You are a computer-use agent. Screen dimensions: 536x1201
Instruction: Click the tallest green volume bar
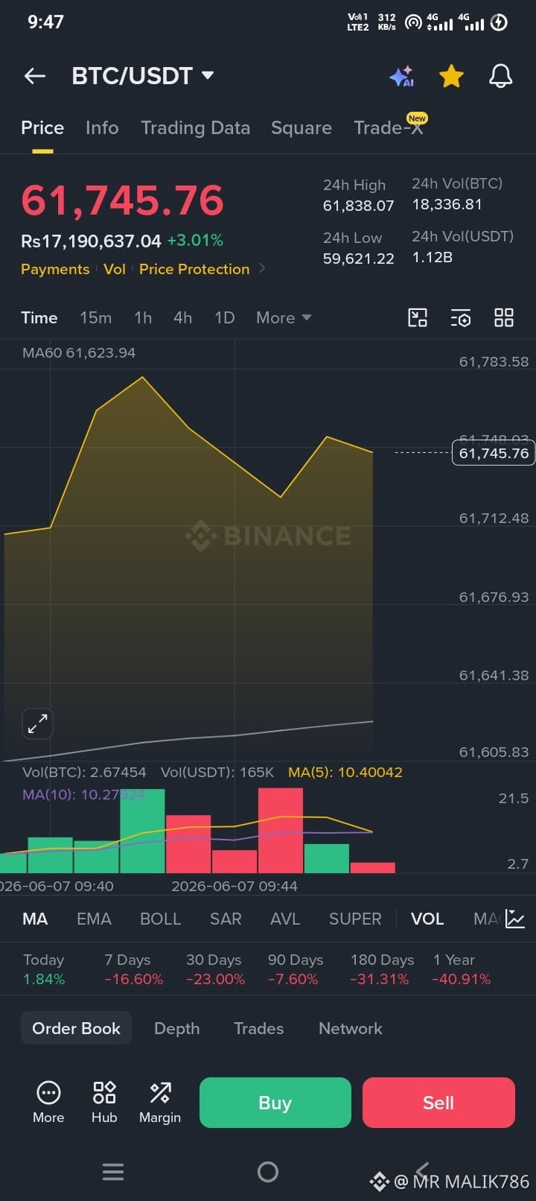point(142,831)
